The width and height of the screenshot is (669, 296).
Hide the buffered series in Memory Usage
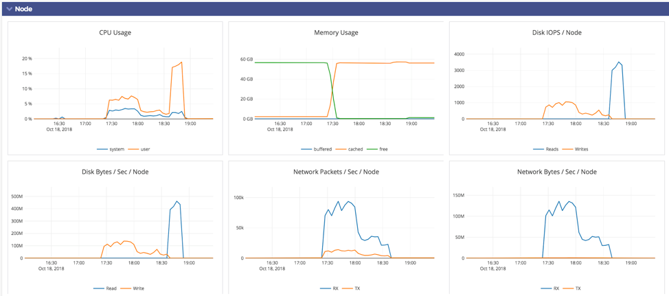[x=321, y=149]
